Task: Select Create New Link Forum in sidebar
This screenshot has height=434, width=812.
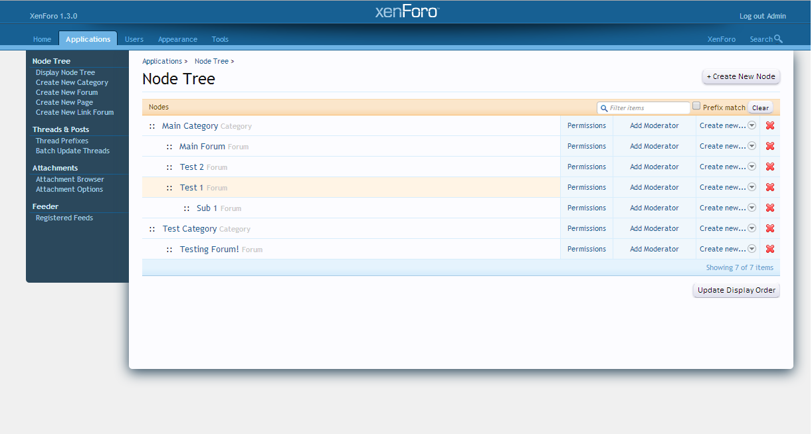Action: point(74,112)
